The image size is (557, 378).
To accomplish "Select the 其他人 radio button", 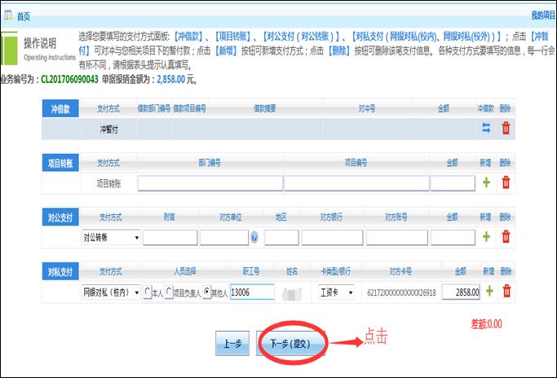I will [x=207, y=292].
